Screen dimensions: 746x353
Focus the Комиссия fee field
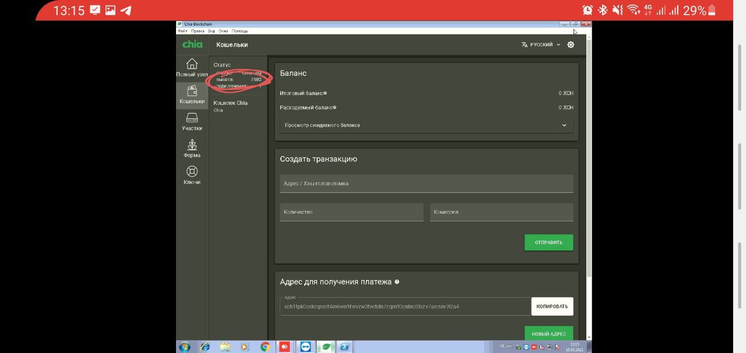[501, 212]
